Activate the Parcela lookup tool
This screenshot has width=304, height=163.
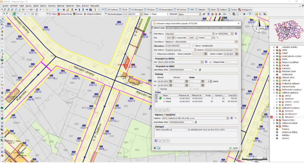point(74,14)
